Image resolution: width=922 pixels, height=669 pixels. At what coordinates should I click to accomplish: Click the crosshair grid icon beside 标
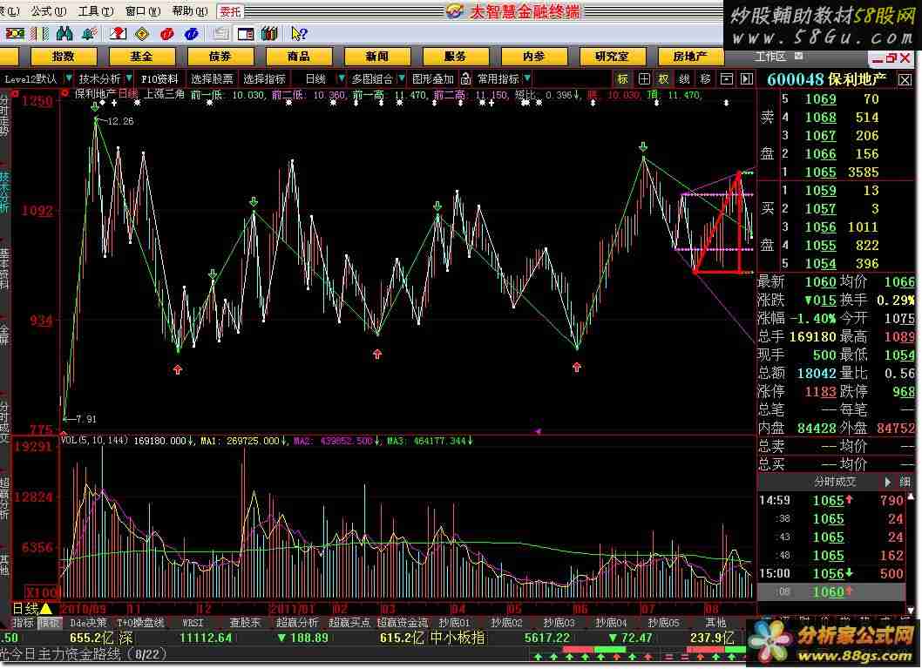[643, 78]
